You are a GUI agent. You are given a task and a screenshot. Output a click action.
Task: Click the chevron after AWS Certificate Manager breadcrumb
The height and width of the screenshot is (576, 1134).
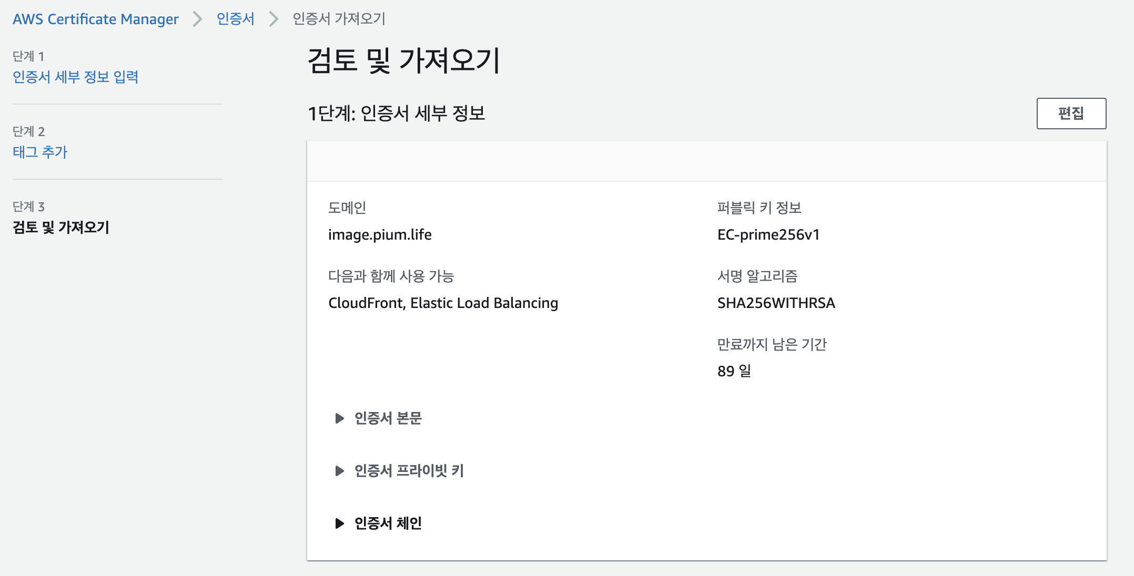pyautogui.click(x=197, y=19)
